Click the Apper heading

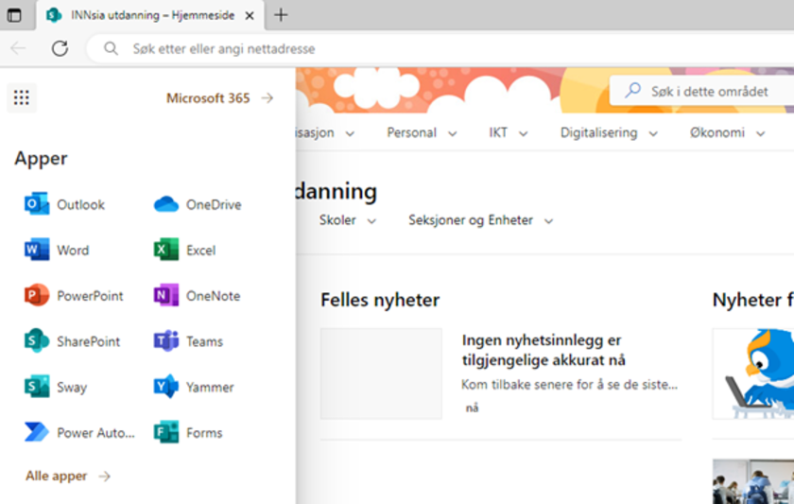[x=41, y=159]
